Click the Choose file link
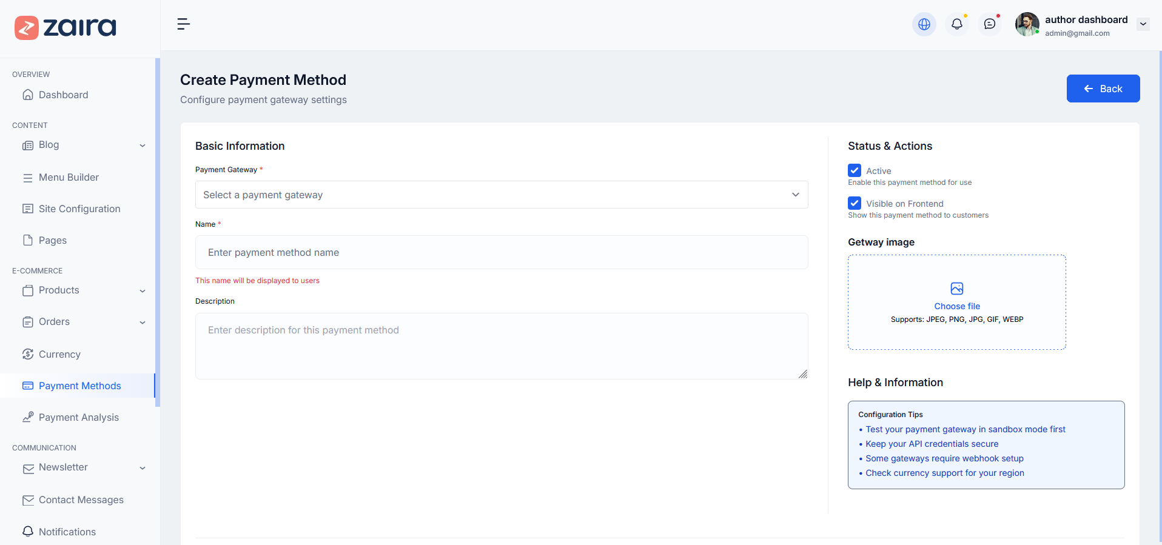1162x545 pixels. [x=956, y=306]
